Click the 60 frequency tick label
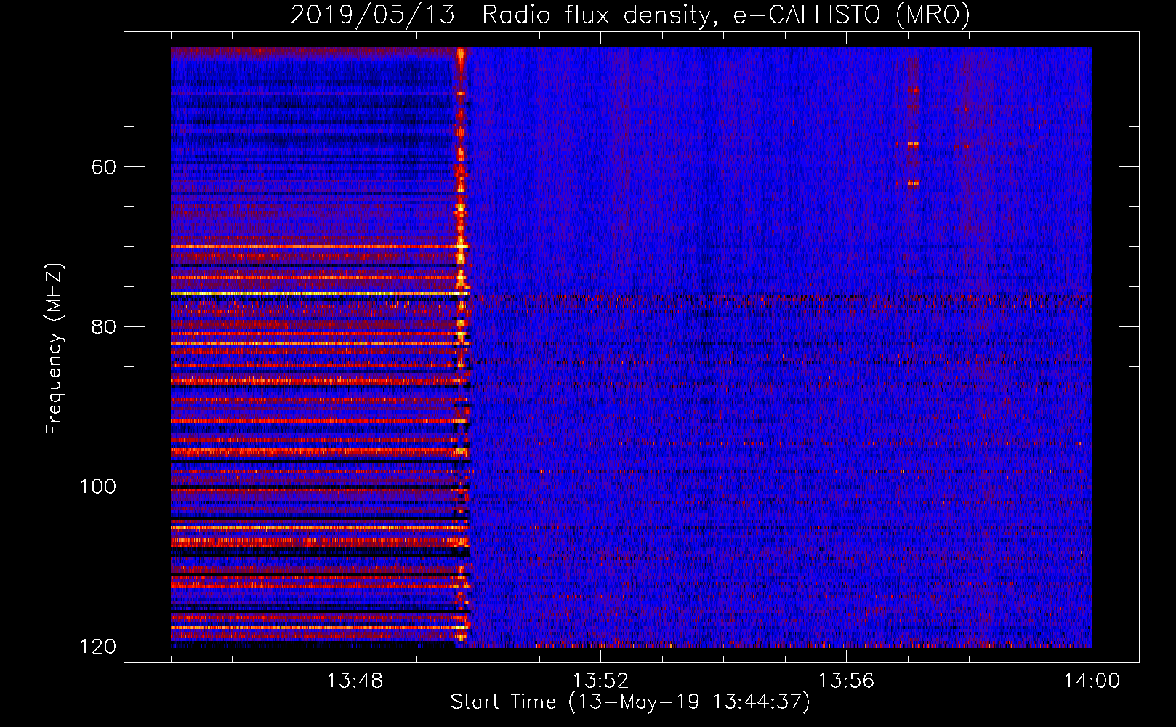This screenshot has width=1176, height=727. (x=104, y=167)
